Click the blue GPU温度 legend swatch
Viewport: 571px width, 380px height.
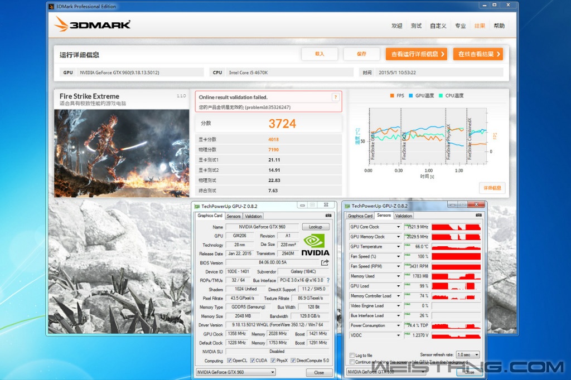[411, 96]
